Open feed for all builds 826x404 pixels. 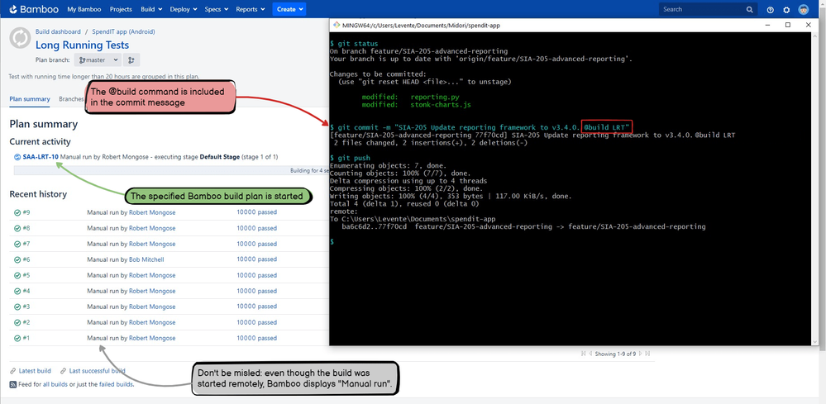point(55,384)
